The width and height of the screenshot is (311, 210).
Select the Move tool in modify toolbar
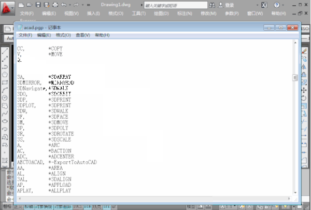pos(304,90)
